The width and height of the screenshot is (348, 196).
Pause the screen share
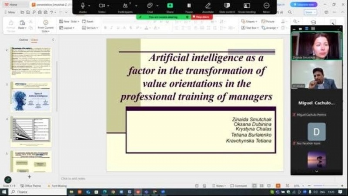point(189,6)
